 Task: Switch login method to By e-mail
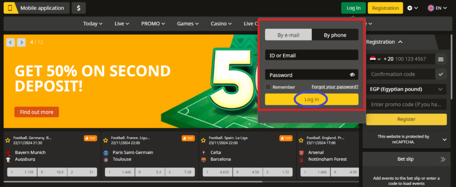tap(288, 35)
